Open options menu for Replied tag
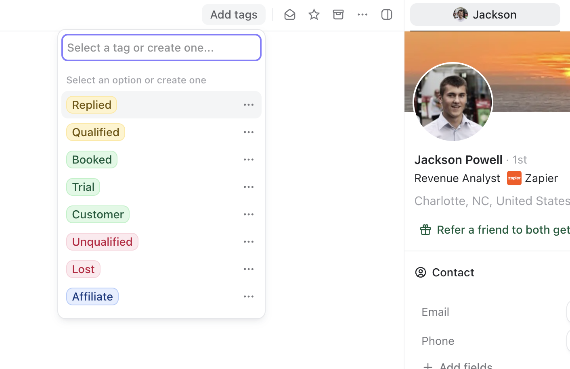This screenshot has width=570, height=369. tap(249, 105)
